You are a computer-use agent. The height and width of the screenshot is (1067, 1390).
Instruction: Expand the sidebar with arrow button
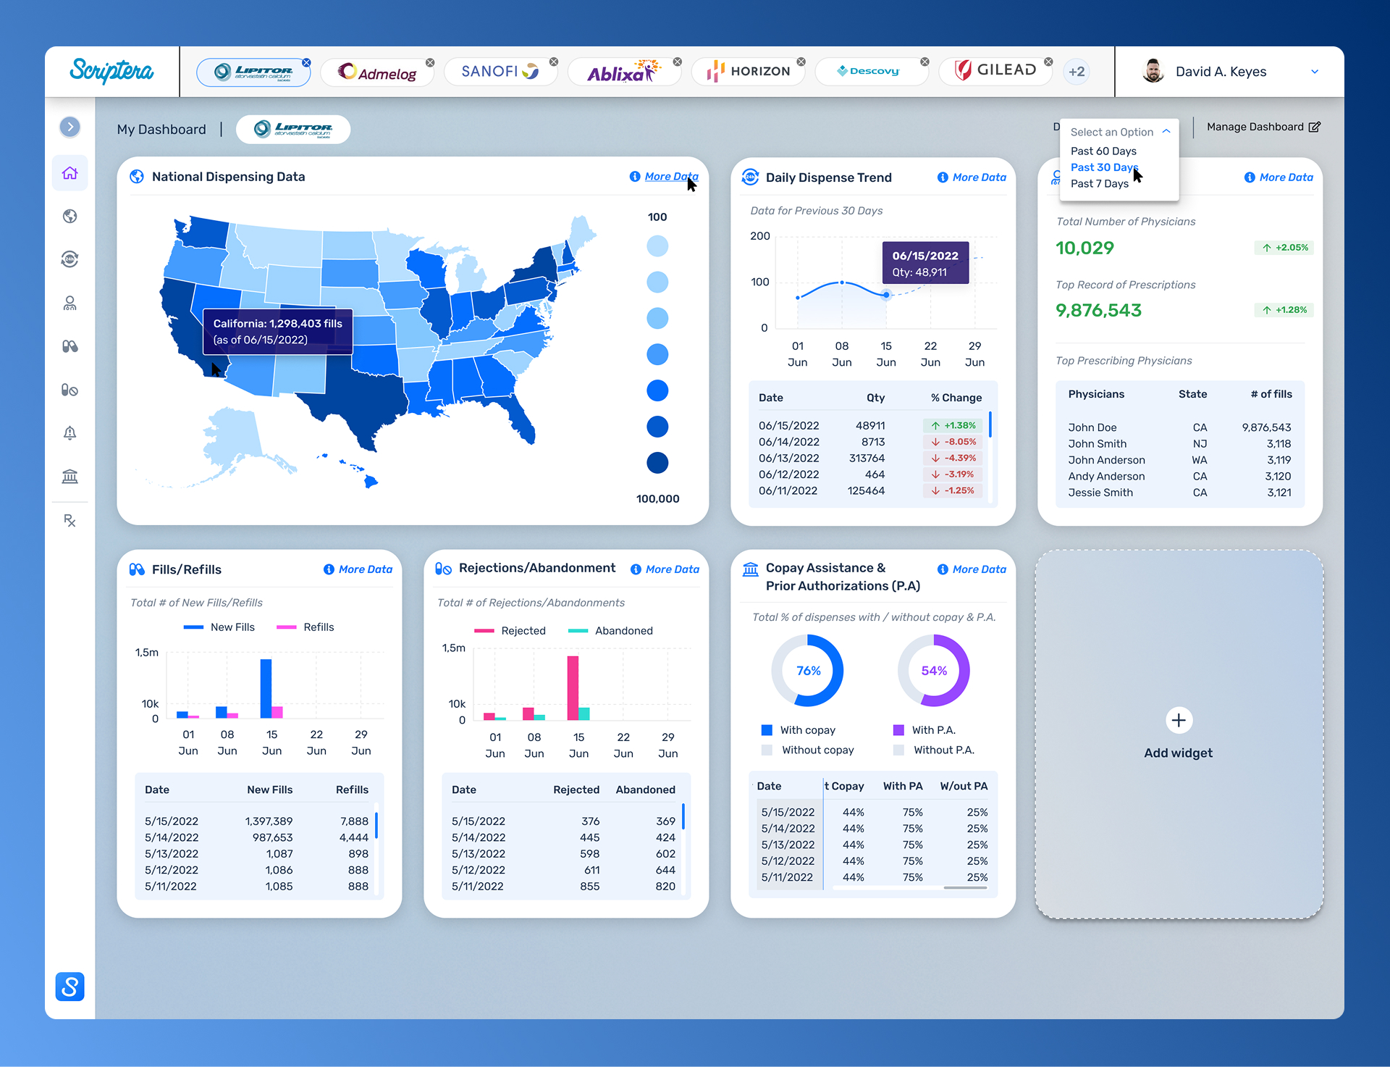point(69,127)
